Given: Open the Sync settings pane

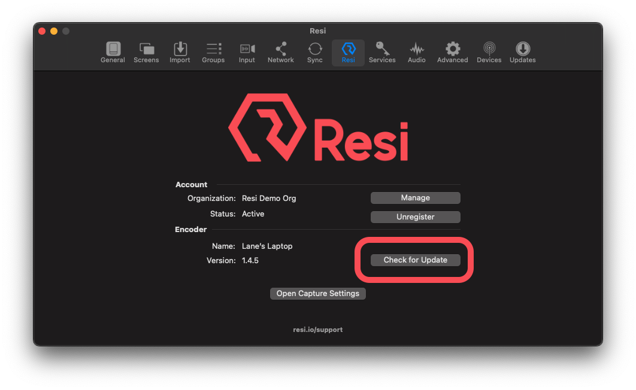Looking at the screenshot, I should click(314, 52).
